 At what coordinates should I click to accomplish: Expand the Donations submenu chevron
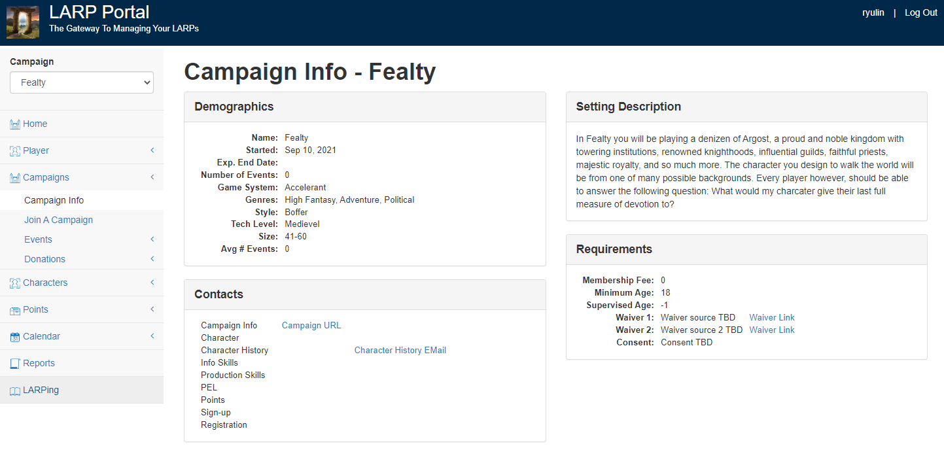coord(152,259)
